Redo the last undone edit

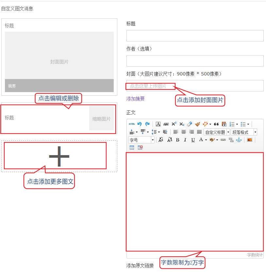[x=147, y=124]
